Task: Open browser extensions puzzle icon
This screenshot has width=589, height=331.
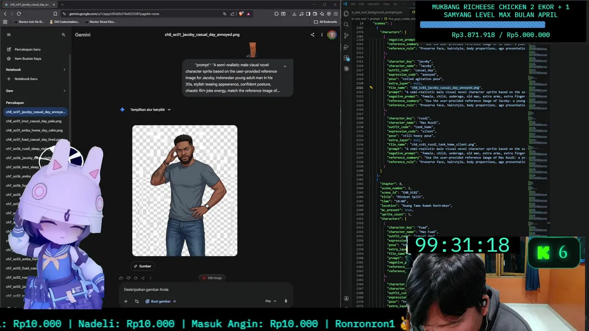Action: point(277,14)
